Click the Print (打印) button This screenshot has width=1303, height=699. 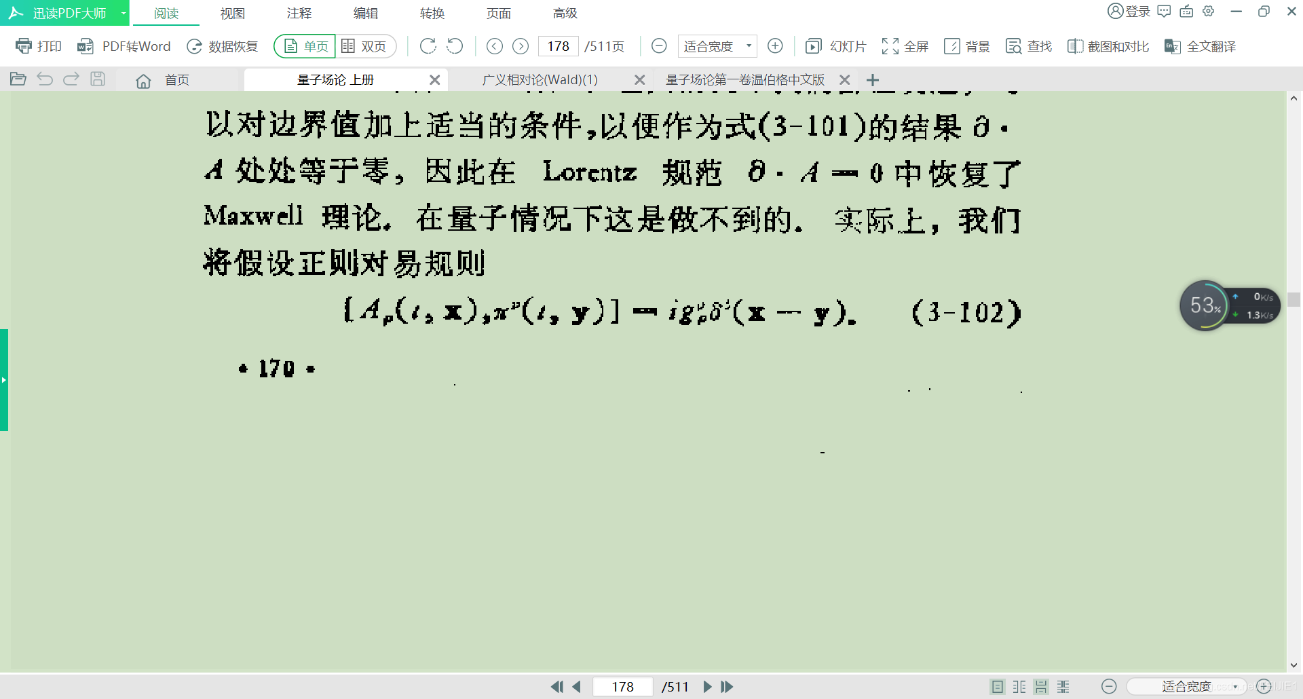click(39, 46)
